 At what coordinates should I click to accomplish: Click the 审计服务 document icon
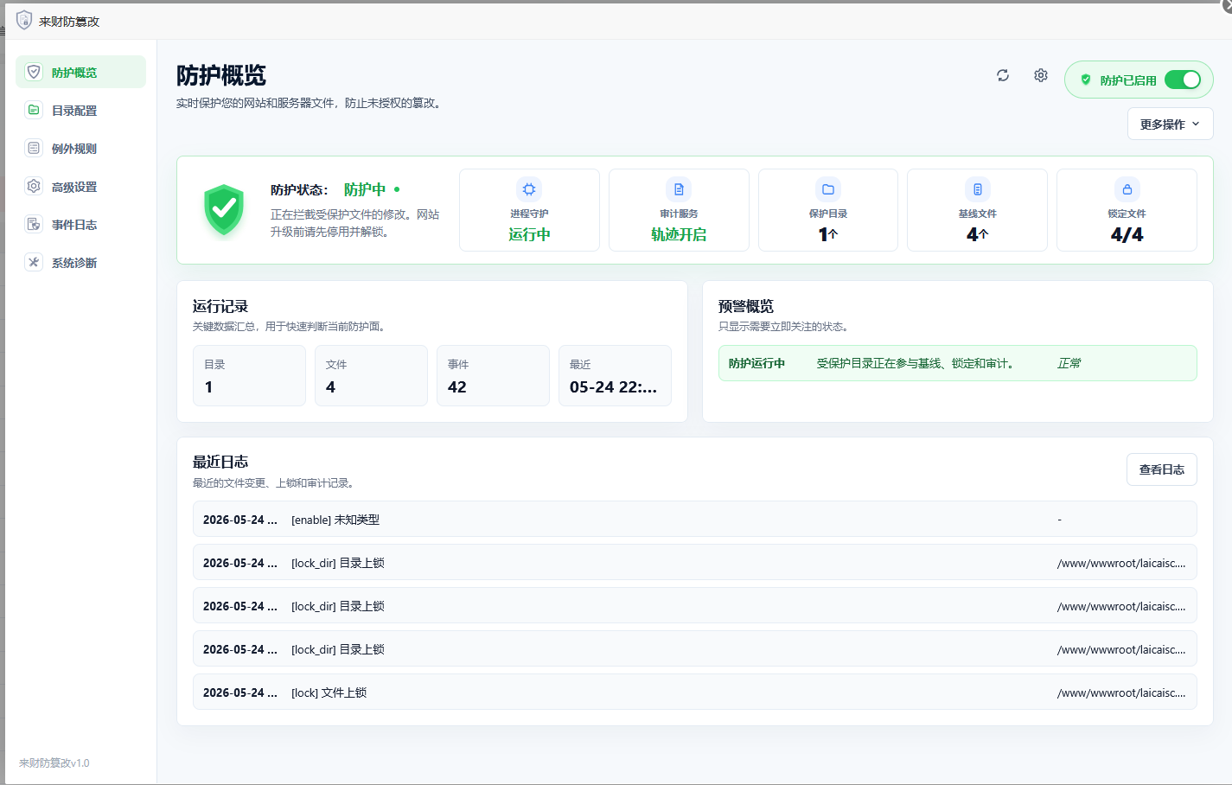(x=679, y=189)
